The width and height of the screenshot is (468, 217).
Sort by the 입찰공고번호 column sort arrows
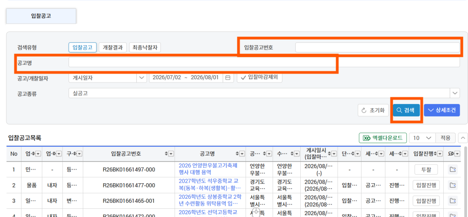(x=166, y=154)
